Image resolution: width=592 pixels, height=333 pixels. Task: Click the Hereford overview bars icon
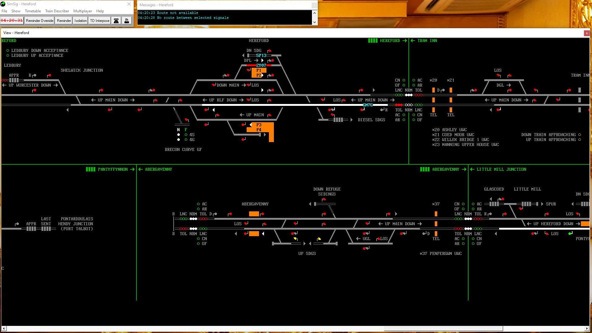[x=373, y=41]
